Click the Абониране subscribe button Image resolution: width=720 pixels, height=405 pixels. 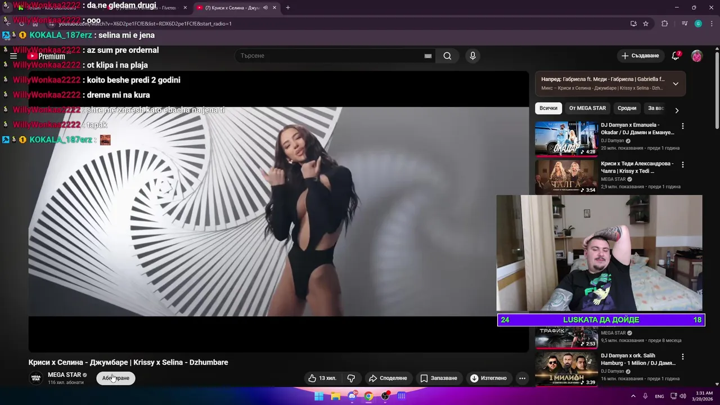click(x=116, y=378)
